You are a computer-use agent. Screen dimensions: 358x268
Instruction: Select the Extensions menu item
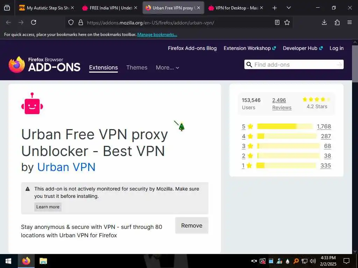point(103,68)
